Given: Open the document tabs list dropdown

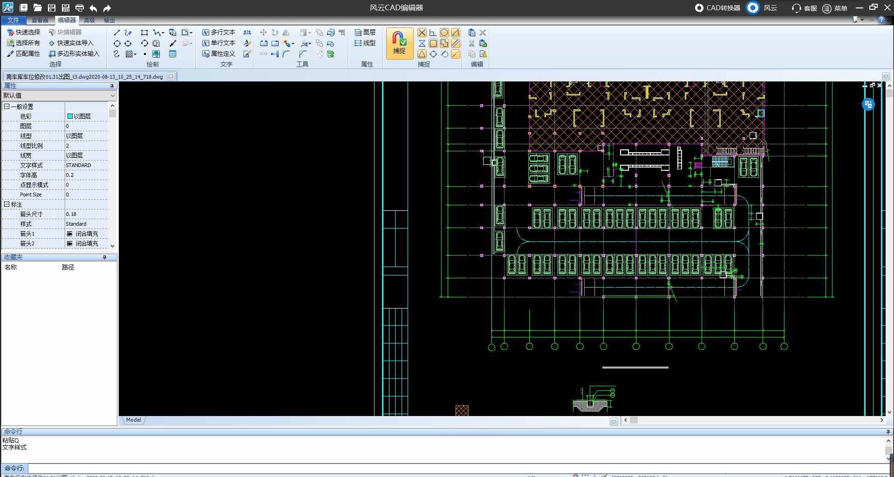Looking at the screenshot, I should [x=886, y=76].
